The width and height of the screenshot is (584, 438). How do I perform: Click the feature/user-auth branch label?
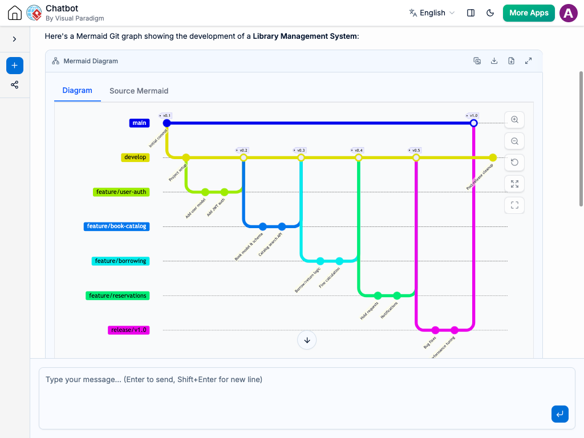(121, 192)
